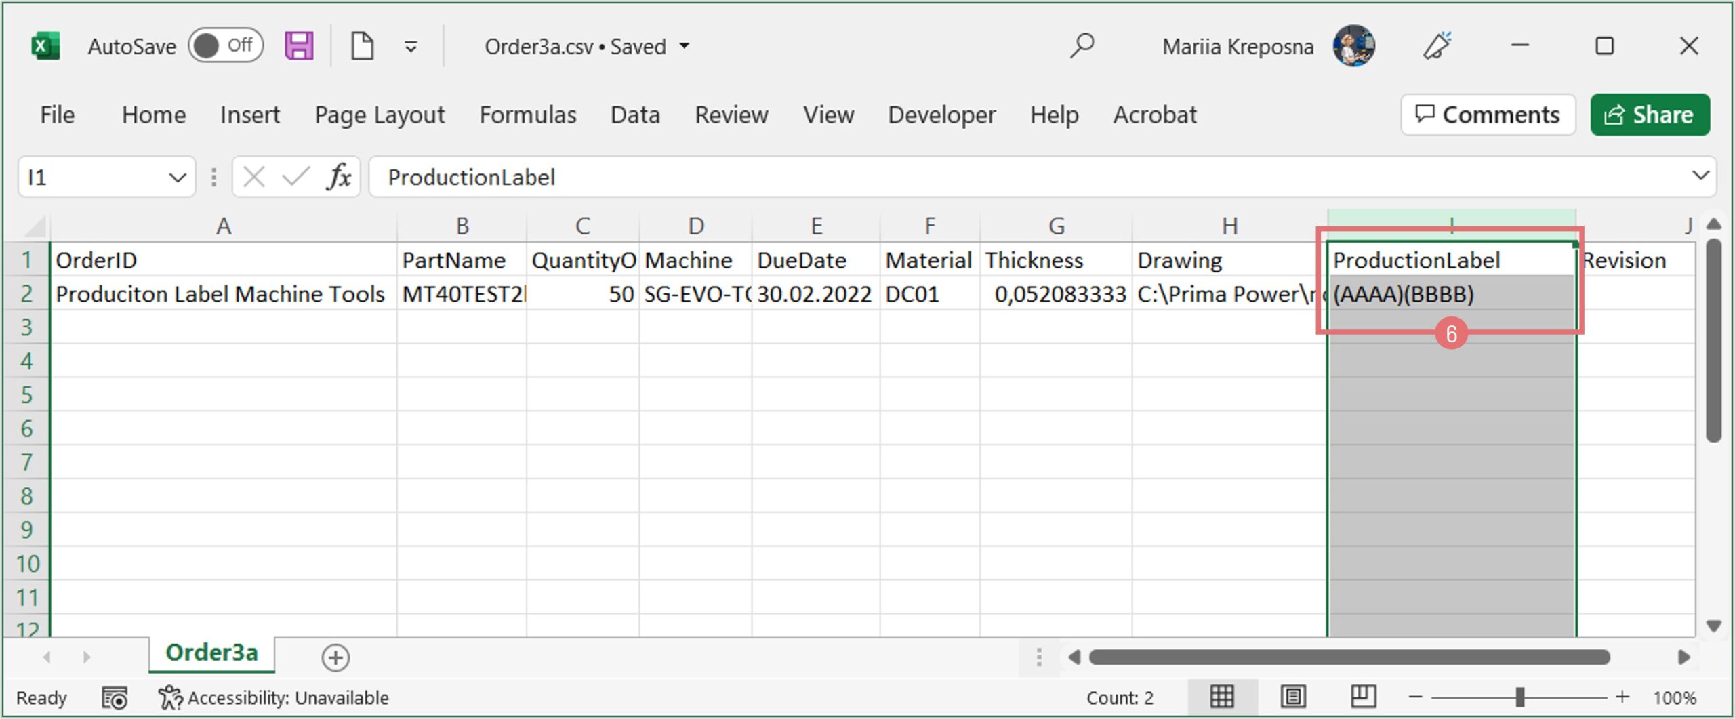Expand the Name Box dropdown arrow
Viewport: 1735px width, 719px height.
(178, 178)
